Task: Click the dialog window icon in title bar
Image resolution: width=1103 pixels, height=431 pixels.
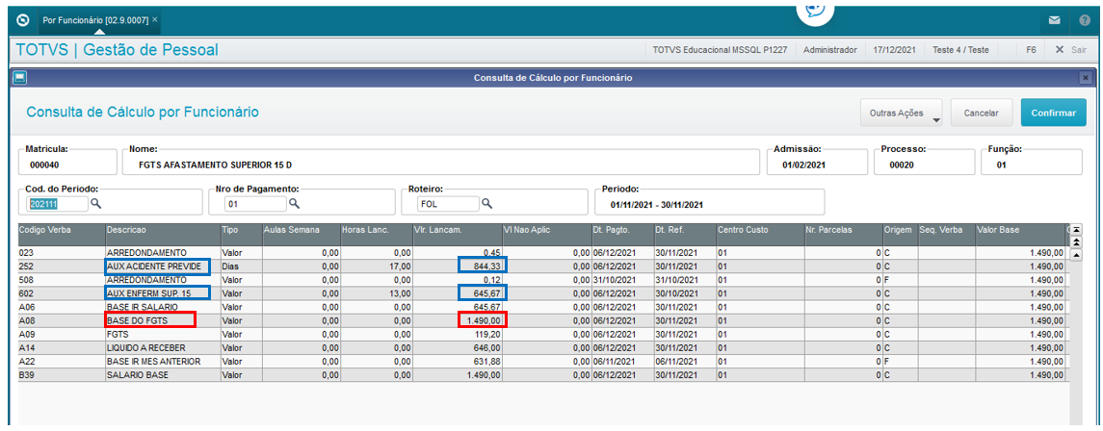Action: click(19, 77)
